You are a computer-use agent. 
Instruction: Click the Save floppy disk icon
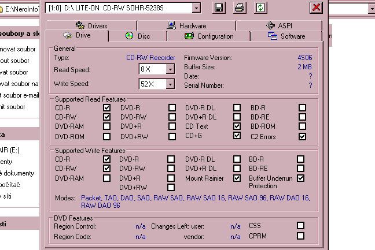pos(219,8)
